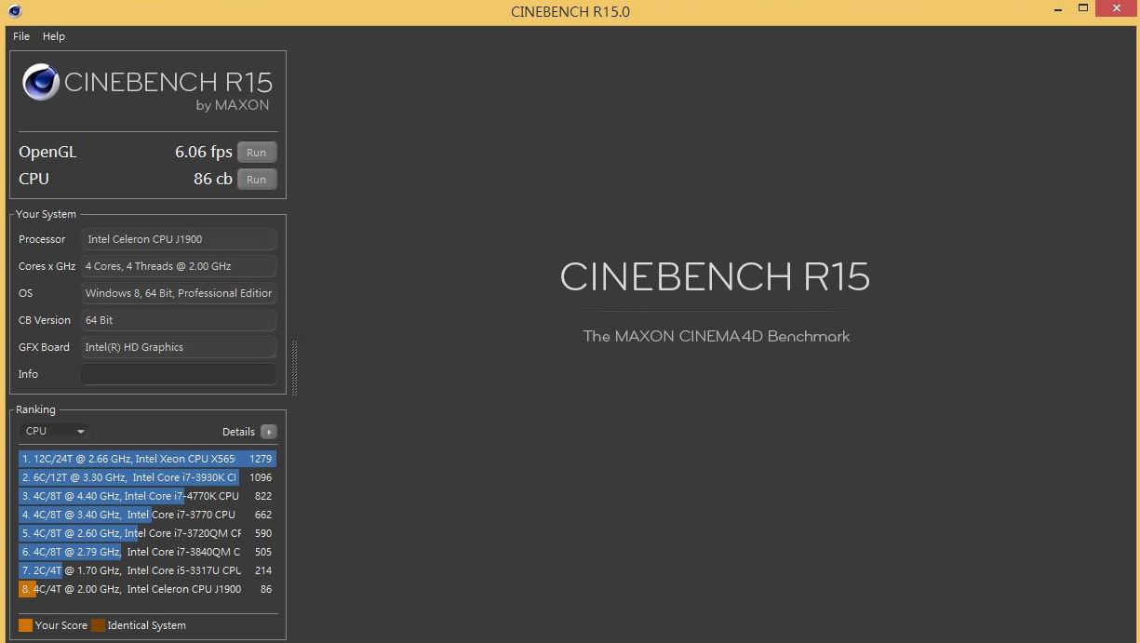Click the score 1096 in the ranking

261,477
